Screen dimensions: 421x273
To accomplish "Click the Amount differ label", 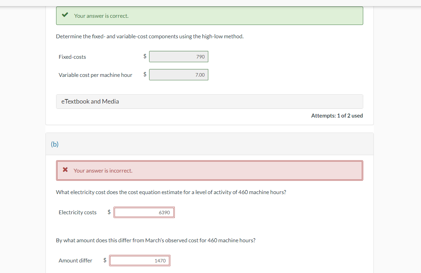I will (x=76, y=260).
